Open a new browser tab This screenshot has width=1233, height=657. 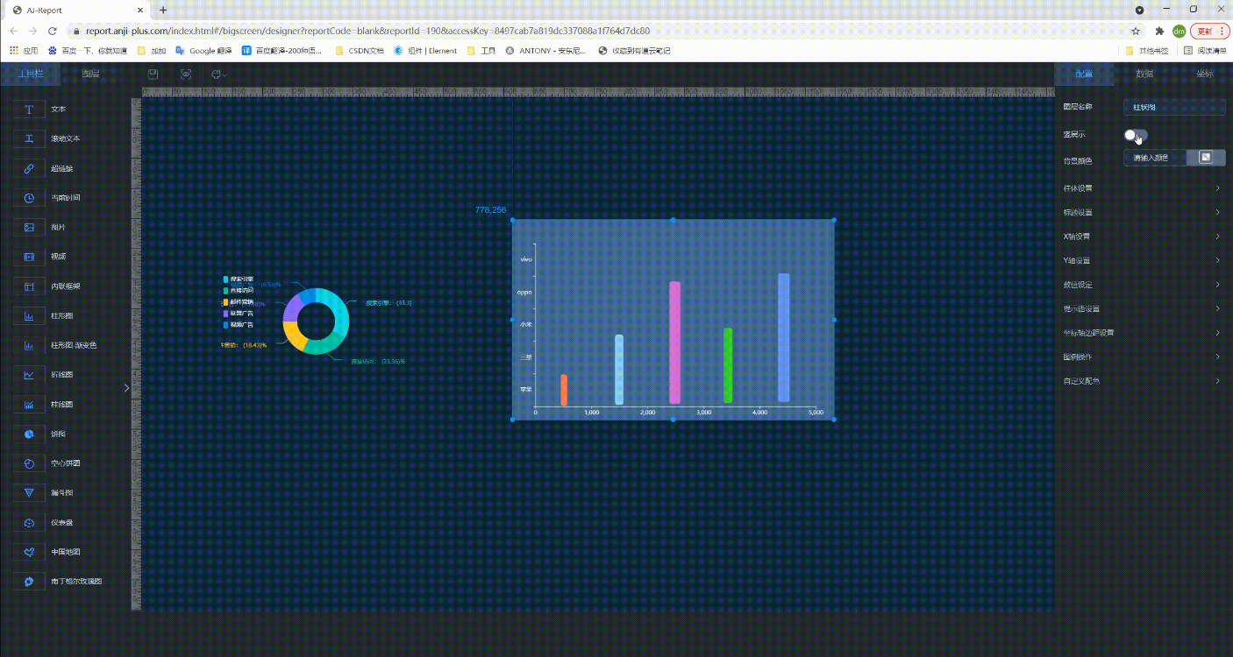tap(163, 11)
